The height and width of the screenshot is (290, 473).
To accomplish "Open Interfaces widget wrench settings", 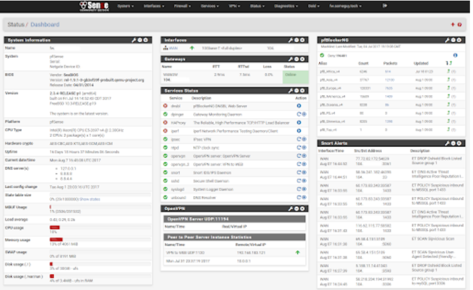I will click(x=290, y=40).
